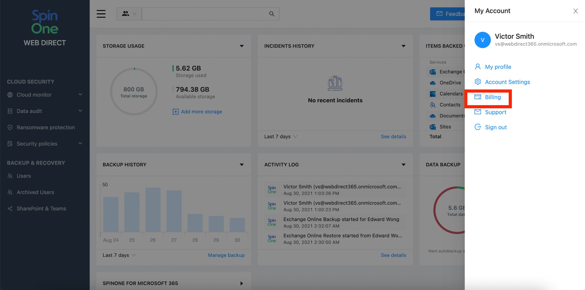Click Victor Smith's avatar circle

pyautogui.click(x=482, y=40)
